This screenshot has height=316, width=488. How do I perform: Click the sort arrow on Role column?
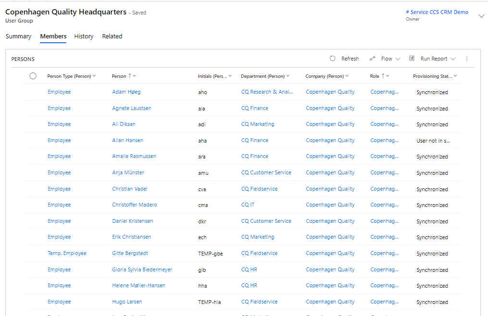[x=382, y=76]
